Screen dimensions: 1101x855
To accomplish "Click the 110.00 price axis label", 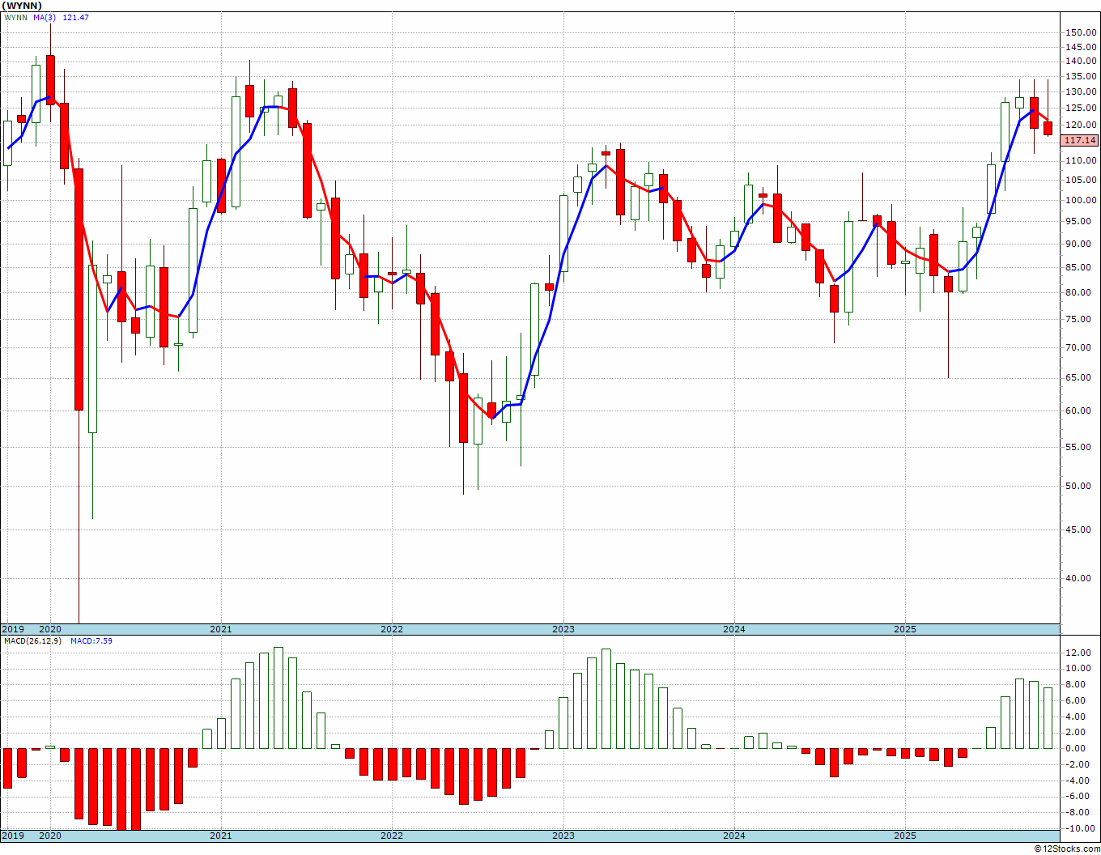I will click(1081, 160).
